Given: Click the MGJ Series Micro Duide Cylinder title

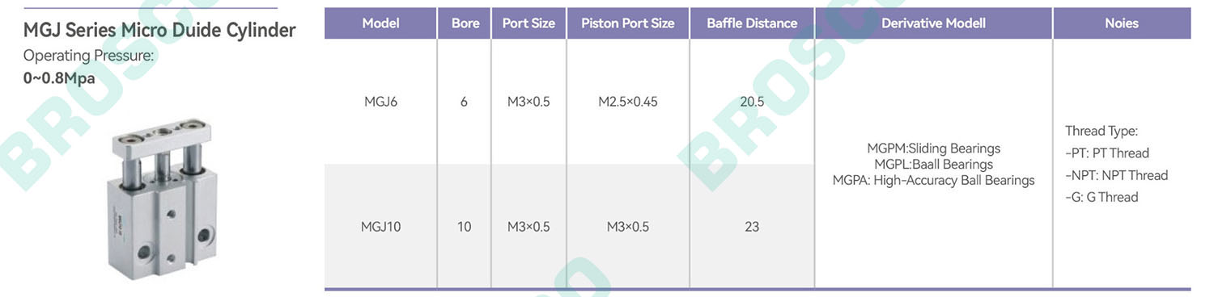Looking at the screenshot, I should pyautogui.click(x=159, y=31).
